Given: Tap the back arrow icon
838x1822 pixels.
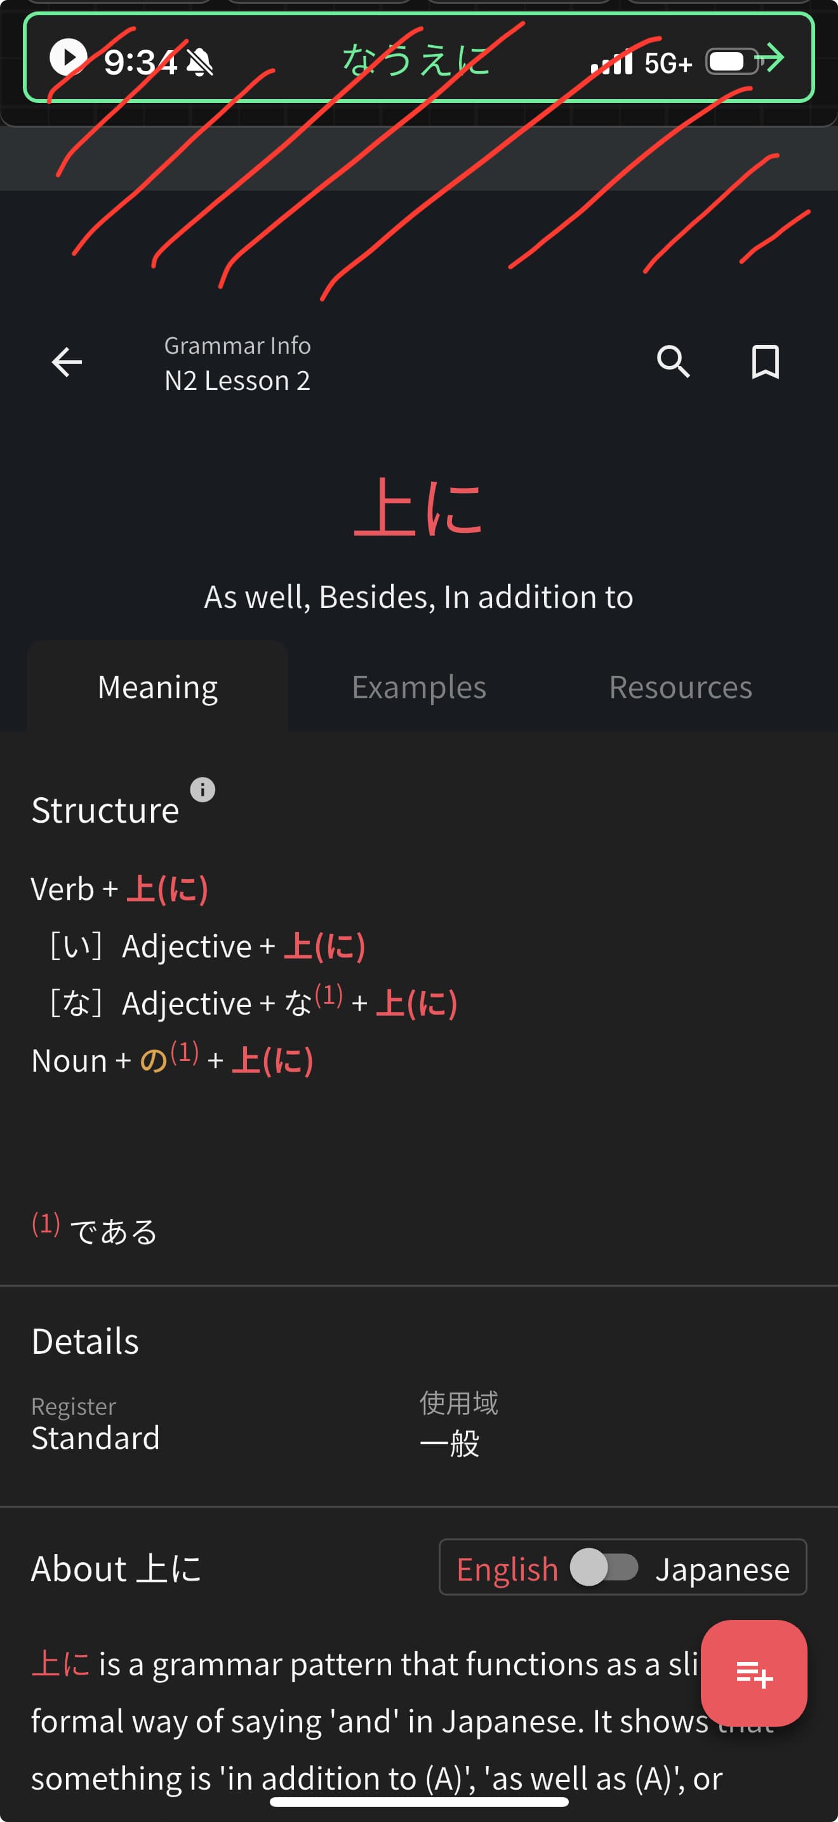Looking at the screenshot, I should (67, 362).
